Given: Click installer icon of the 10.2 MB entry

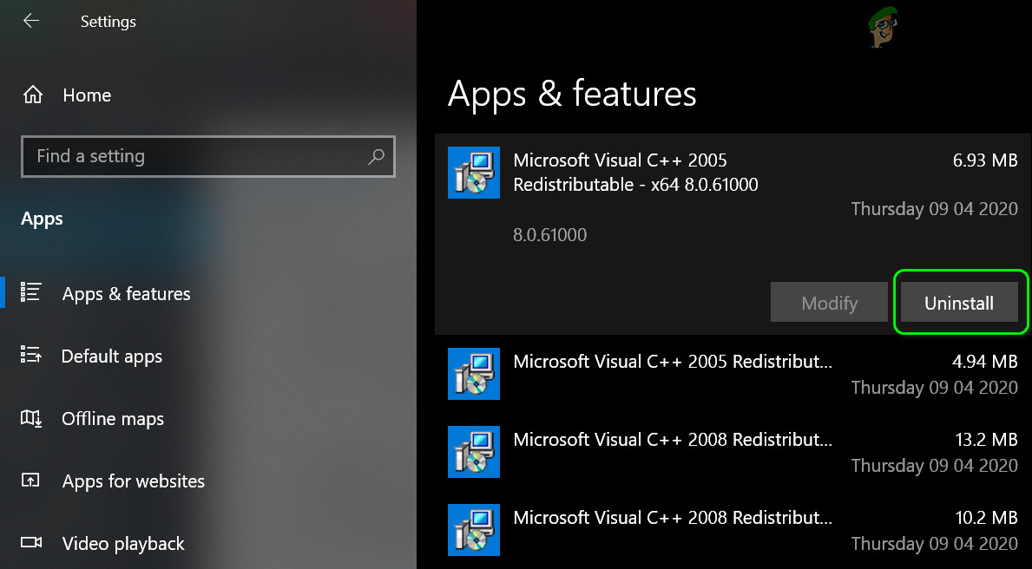Looking at the screenshot, I should click(474, 530).
